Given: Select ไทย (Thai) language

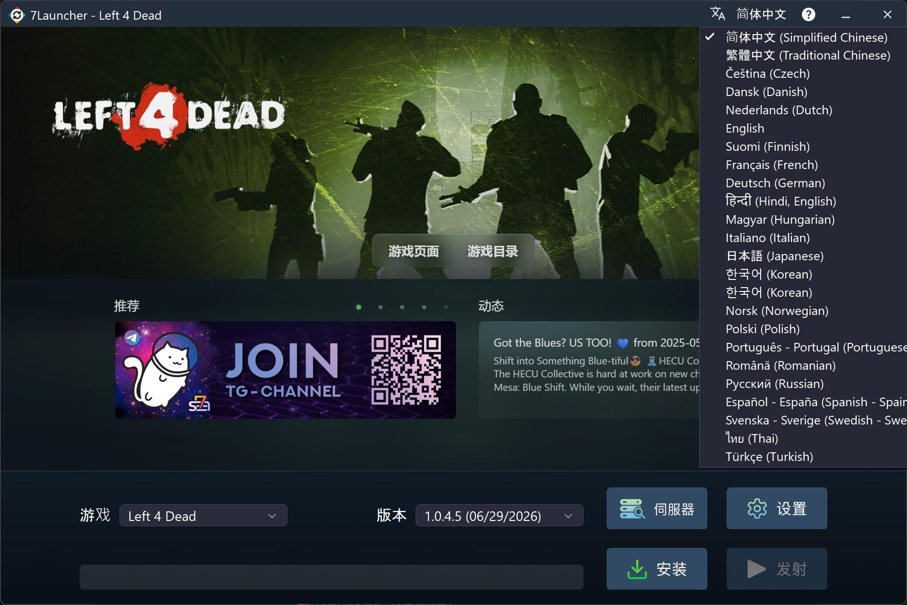Looking at the screenshot, I should tap(803, 439).
